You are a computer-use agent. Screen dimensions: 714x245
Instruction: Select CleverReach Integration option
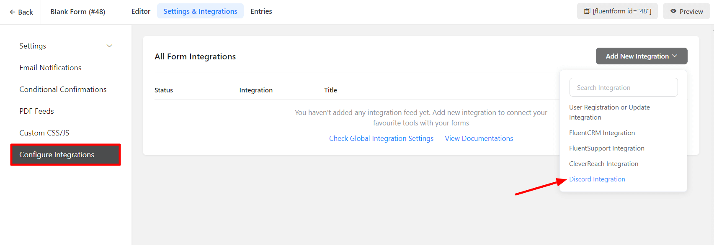(603, 164)
